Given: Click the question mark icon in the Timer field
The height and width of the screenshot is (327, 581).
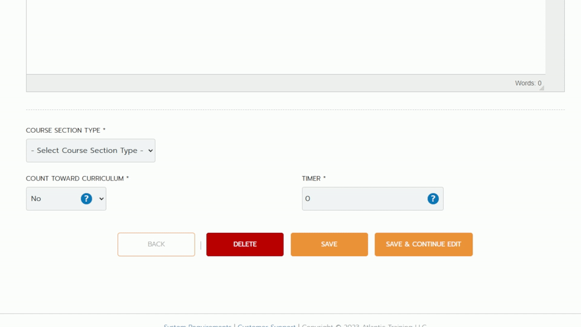Looking at the screenshot, I should [433, 198].
